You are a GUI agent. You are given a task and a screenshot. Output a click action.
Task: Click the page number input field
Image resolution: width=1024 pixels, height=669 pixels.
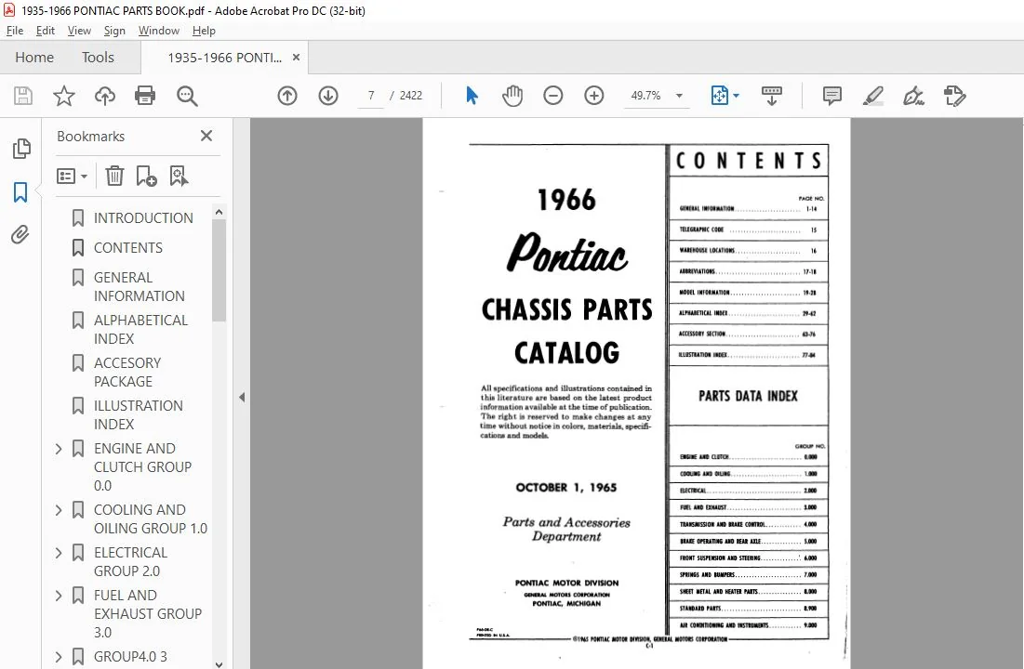tap(371, 96)
